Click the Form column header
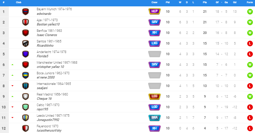 coord(250,2)
